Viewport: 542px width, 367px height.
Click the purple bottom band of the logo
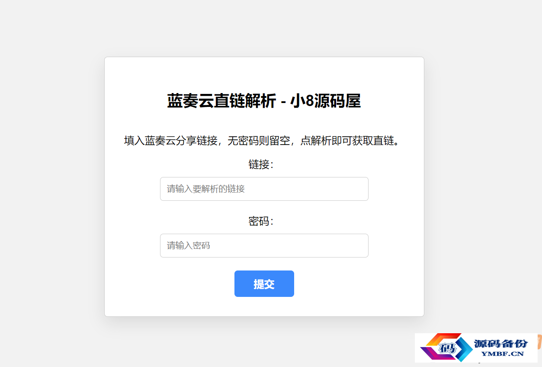(x=436, y=354)
